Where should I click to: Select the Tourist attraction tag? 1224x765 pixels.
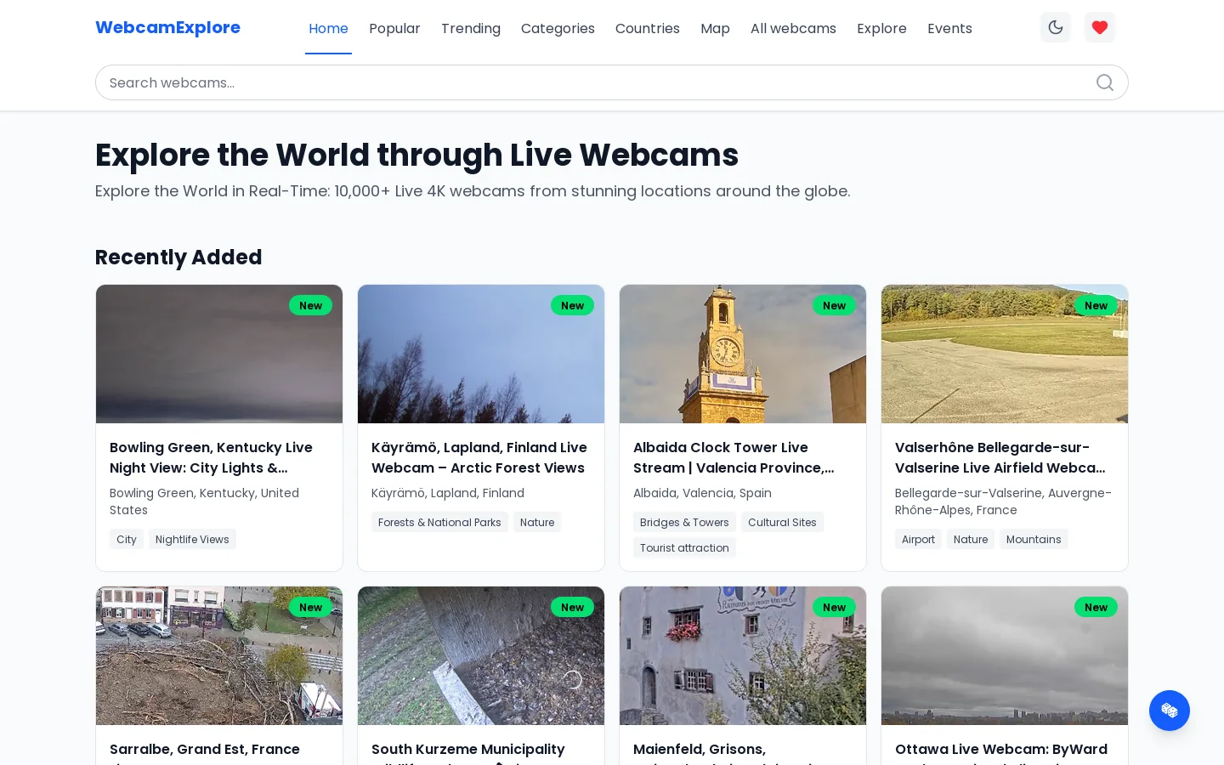684,547
